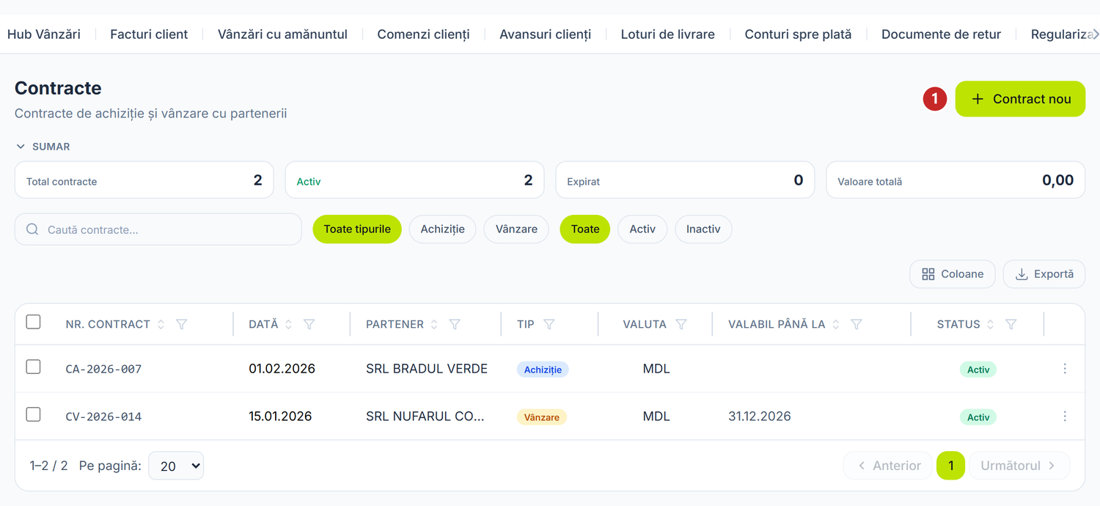Filter contracts by Achiziție type
Image resolution: width=1100 pixels, height=506 pixels.
[442, 229]
